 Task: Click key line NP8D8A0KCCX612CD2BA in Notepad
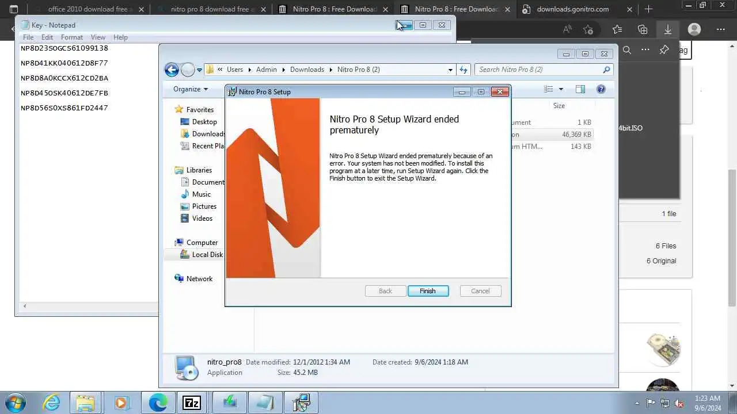[64, 78]
